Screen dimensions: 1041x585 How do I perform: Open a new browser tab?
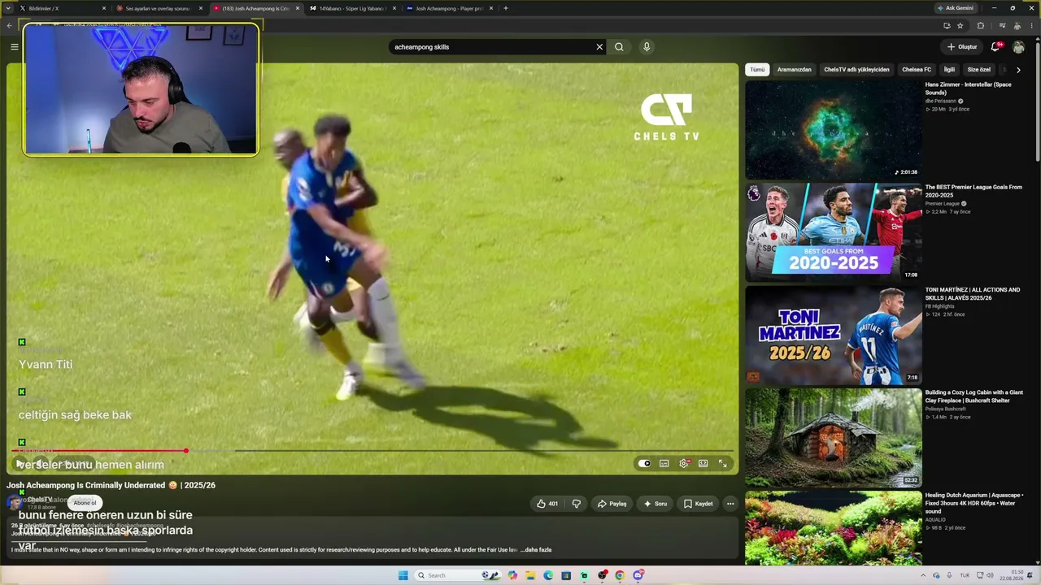[x=506, y=8]
